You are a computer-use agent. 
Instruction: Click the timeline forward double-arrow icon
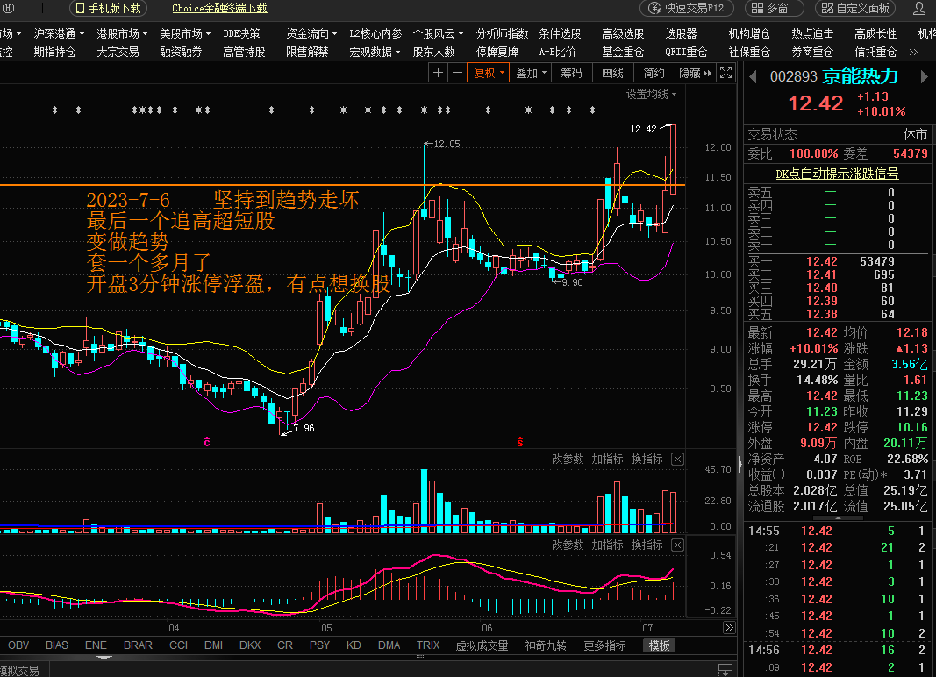pyautogui.click(x=729, y=627)
